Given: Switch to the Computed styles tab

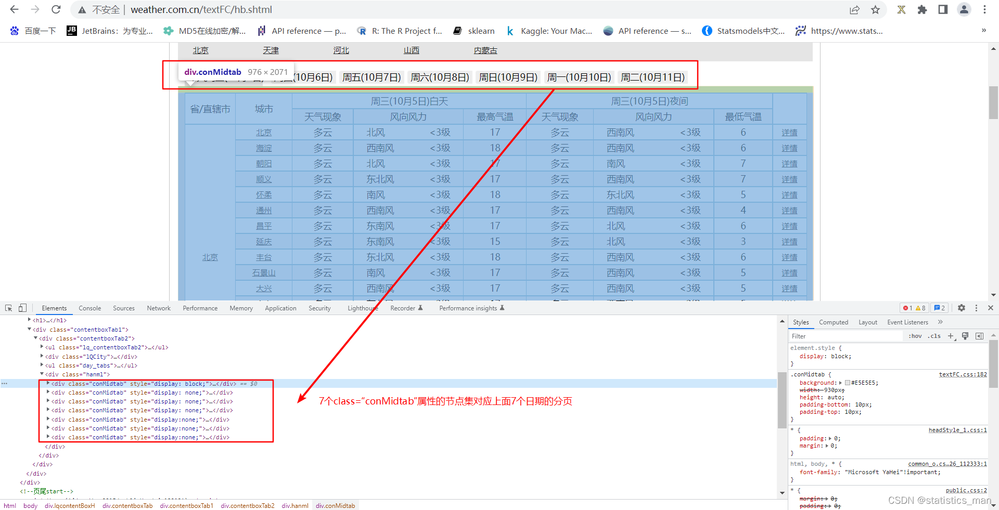Looking at the screenshot, I should pos(834,322).
